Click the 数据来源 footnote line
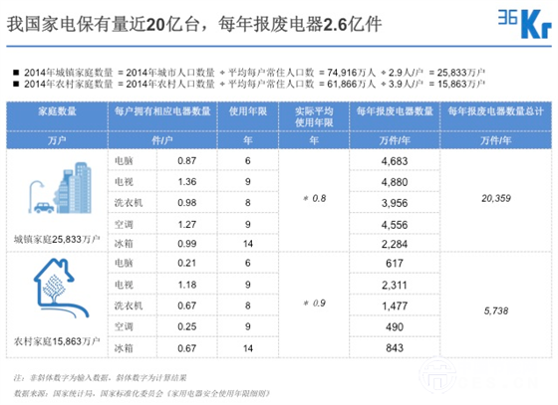Image resolution: width=558 pixels, height=405 pixels. (x=141, y=393)
